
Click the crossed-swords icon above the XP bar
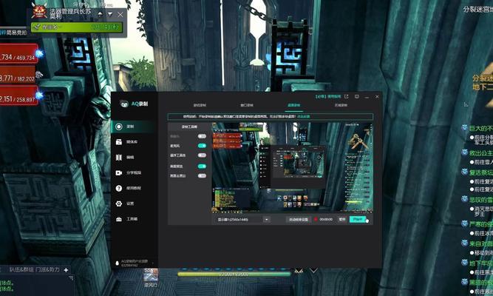tap(299, 271)
